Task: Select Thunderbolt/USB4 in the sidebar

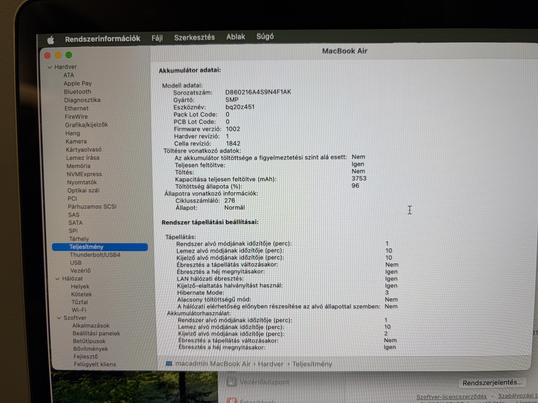Action: click(95, 255)
